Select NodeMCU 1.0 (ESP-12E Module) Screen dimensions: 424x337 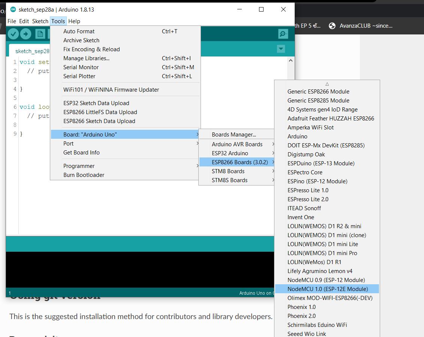pos(327,289)
